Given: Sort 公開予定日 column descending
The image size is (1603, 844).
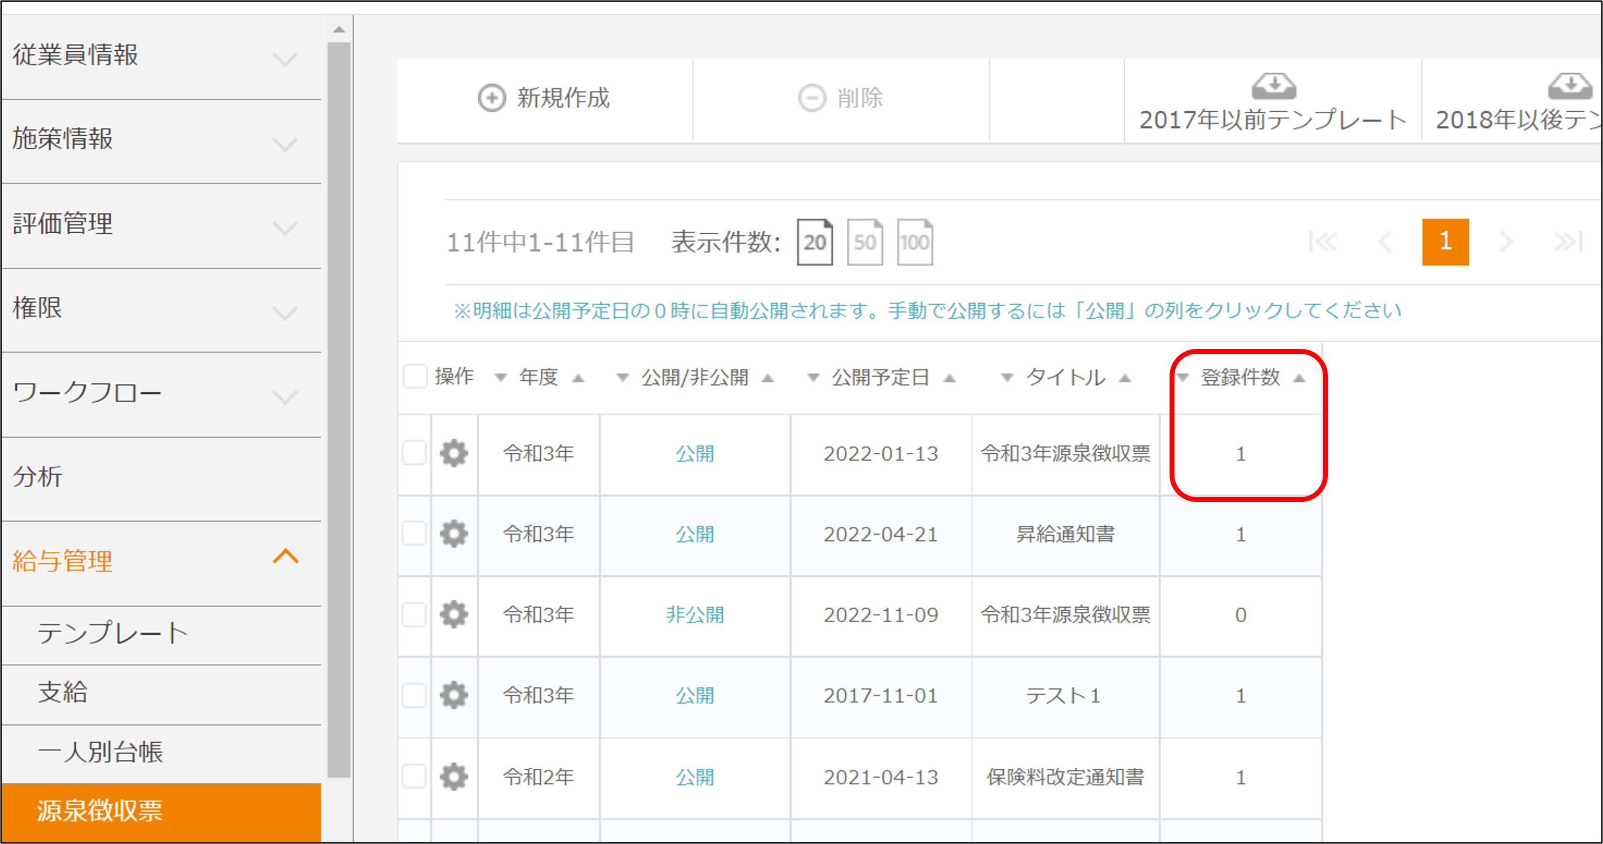Looking at the screenshot, I should (x=813, y=378).
